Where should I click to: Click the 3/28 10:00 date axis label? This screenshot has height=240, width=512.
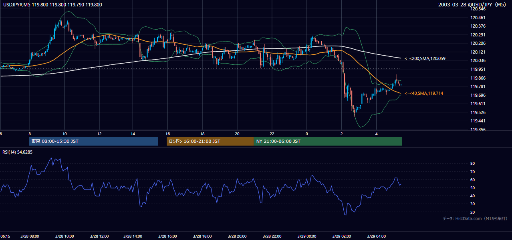pos(65,236)
